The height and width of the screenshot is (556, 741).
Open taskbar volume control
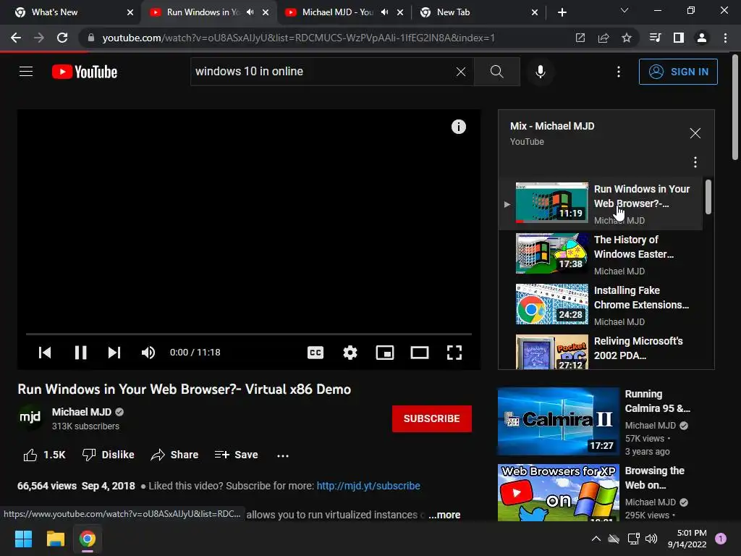point(651,539)
